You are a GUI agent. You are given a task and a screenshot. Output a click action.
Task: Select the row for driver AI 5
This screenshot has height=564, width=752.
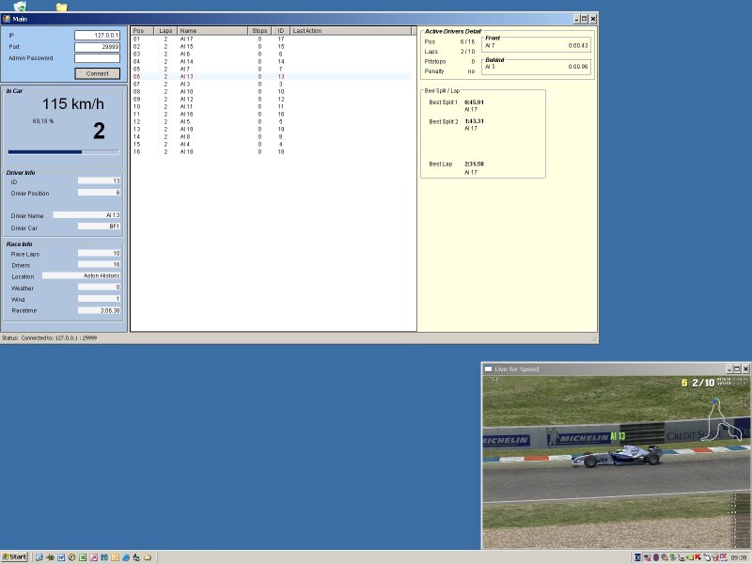(271, 122)
